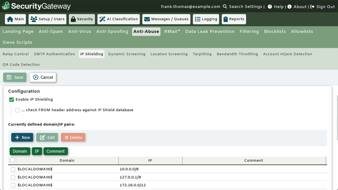The image size is (338, 190).
Task: Click the page vertical scrollbar
Action: 337,118
